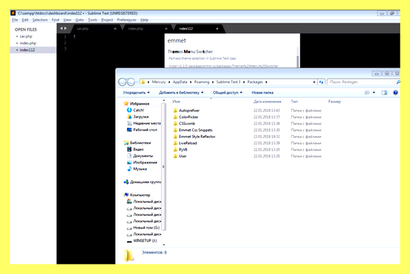This screenshot has height=274, width=410.
Task: Select the User folder
Action: tap(180, 156)
